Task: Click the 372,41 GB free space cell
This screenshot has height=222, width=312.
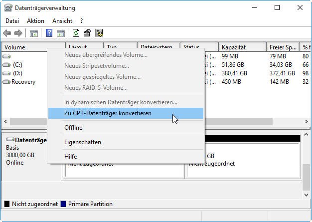Action: (x=282, y=73)
